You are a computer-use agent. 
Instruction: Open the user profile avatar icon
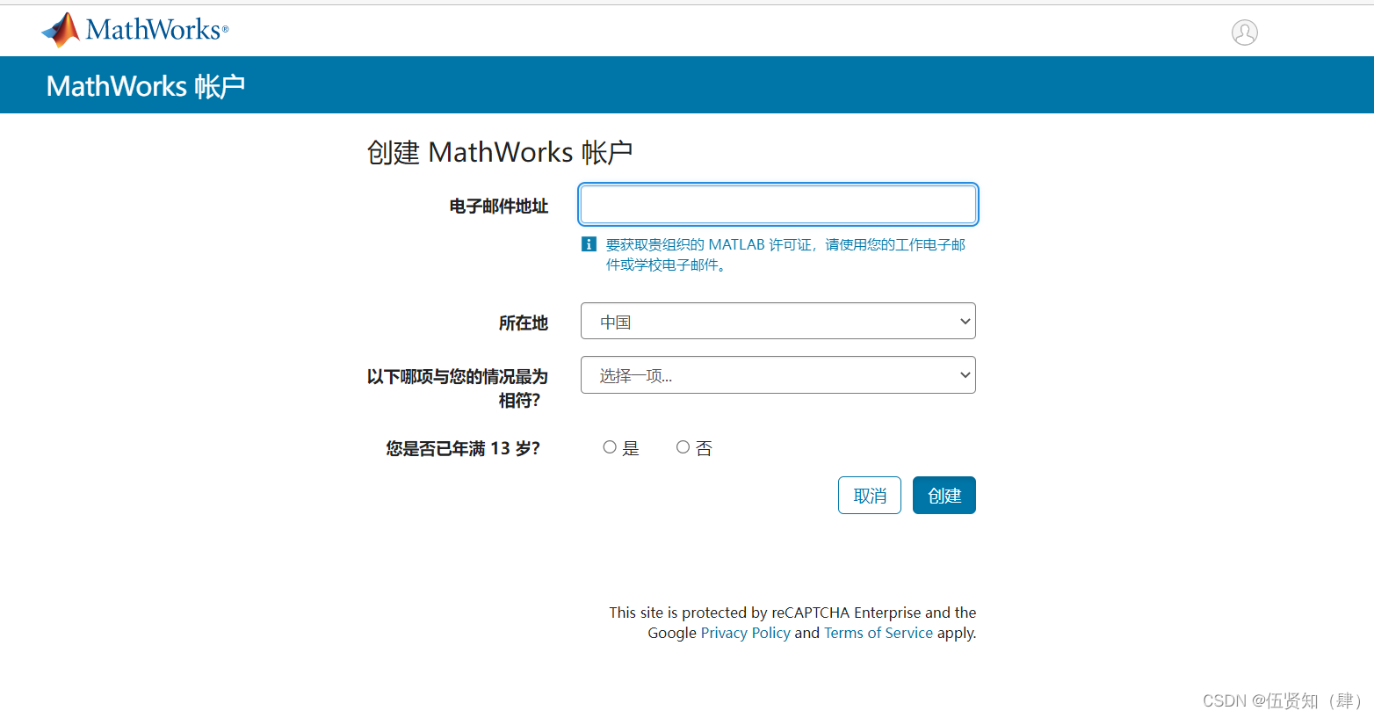[x=1244, y=33]
